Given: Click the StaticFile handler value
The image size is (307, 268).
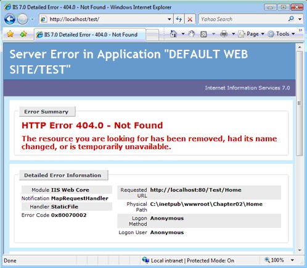Looking at the screenshot, I should point(65,207).
